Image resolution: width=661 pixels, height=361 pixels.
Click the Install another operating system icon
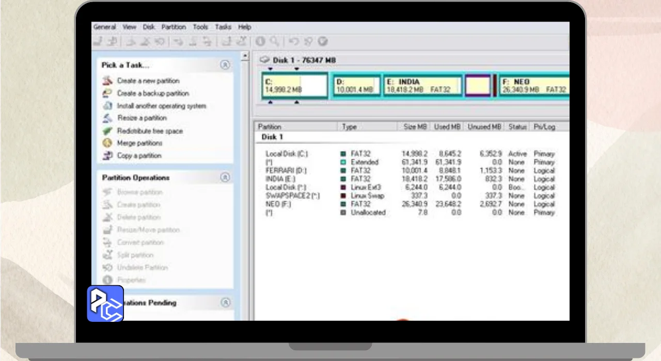[107, 106]
